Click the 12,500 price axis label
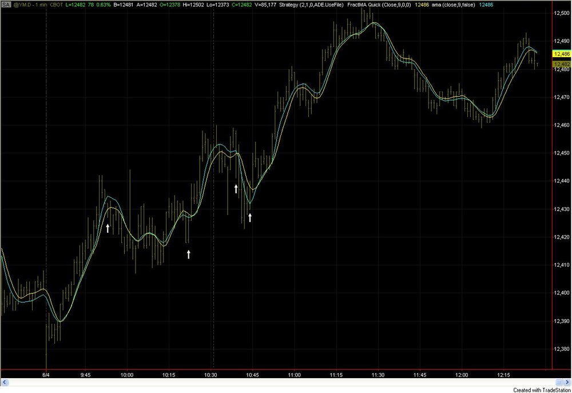The image size is (572, 393). pos(562,13)
